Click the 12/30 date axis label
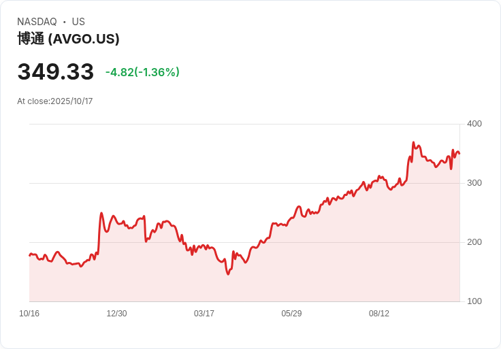This screenshot has height=349, width=501. 116,313
